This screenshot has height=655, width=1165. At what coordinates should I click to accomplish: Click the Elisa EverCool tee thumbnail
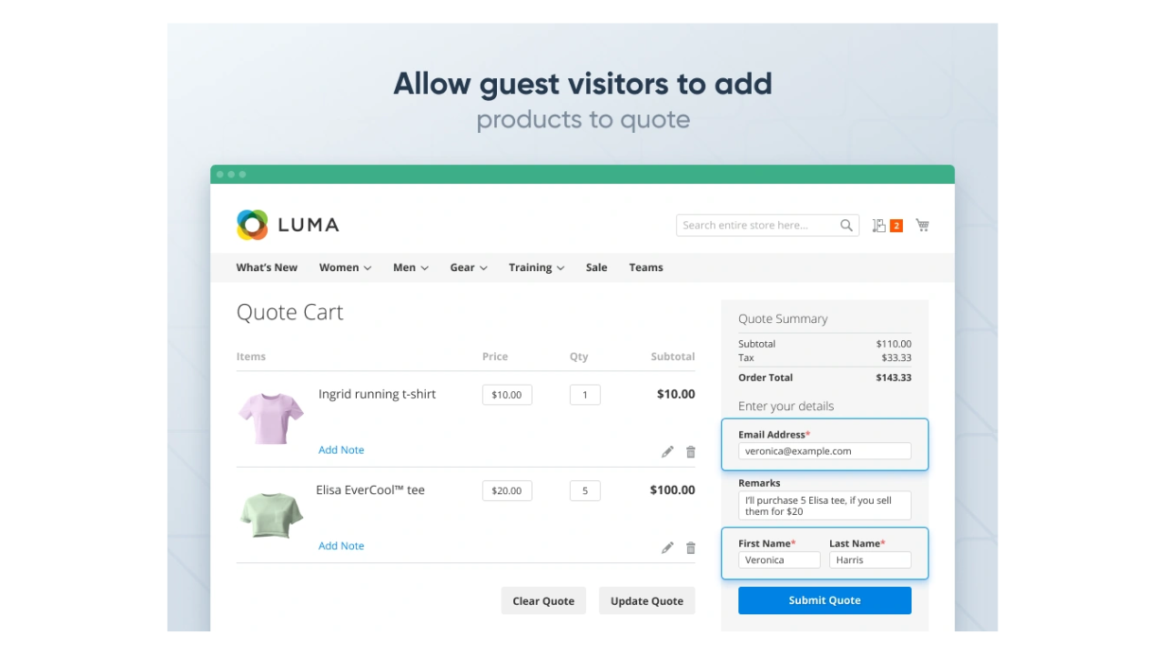point(271,515)
